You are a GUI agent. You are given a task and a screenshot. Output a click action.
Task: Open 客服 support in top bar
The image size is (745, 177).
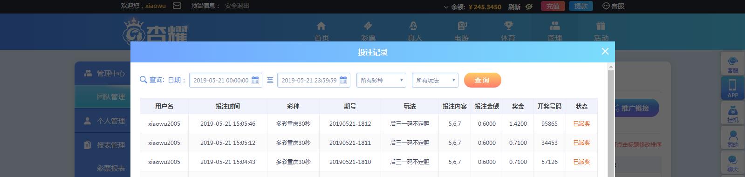614,6
